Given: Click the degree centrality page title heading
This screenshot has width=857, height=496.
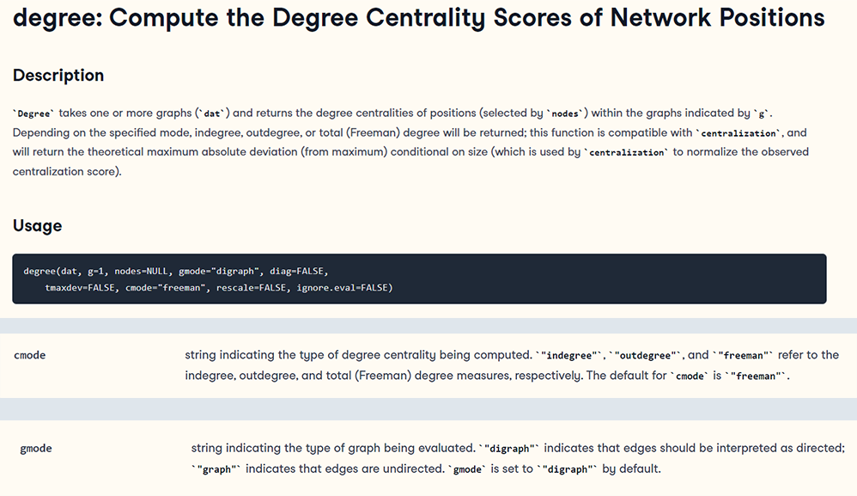Looking at the screenshot, I should (x=419, y=18).
